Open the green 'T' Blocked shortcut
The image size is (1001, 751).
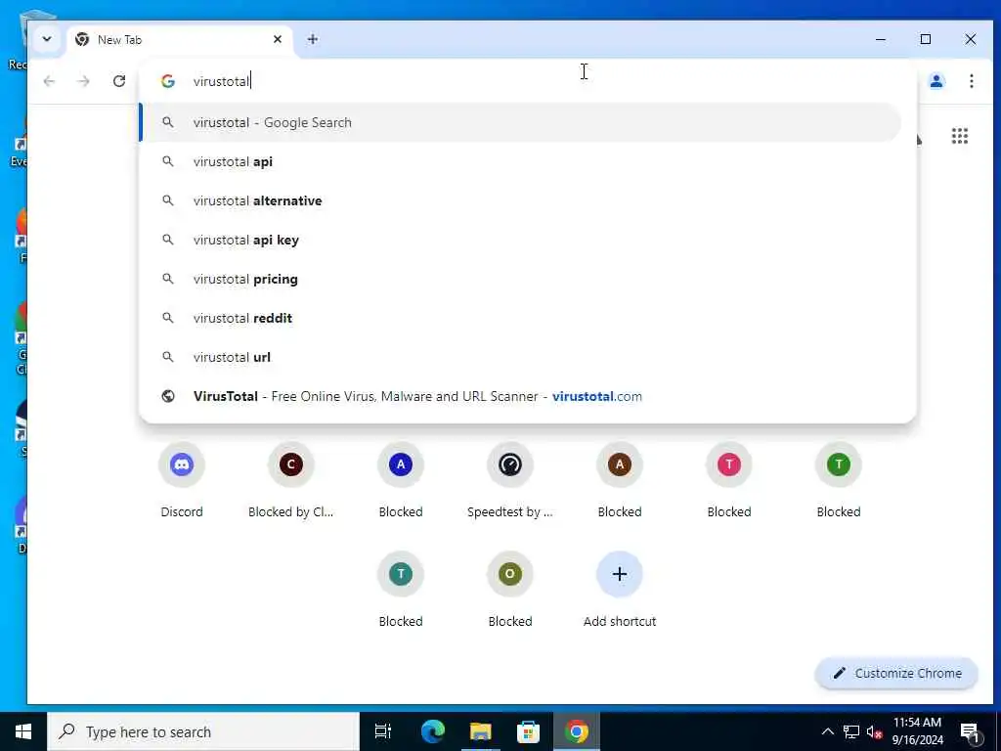839,479
